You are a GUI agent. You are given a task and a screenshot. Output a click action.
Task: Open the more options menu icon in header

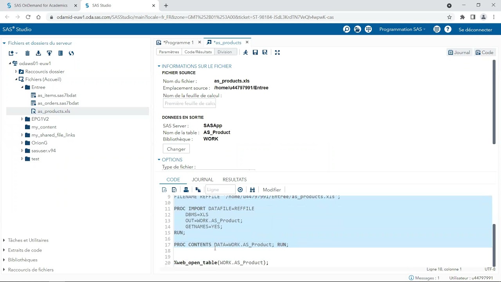(437, 29)
